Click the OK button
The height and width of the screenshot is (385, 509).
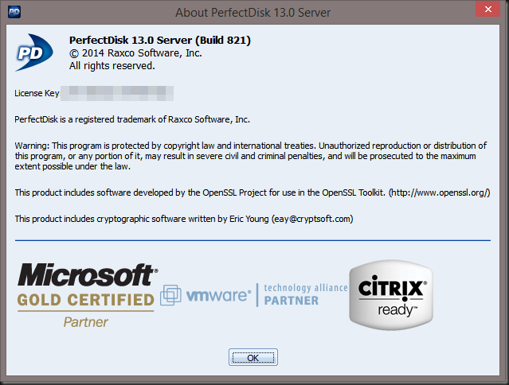click(x=253, y=357)
